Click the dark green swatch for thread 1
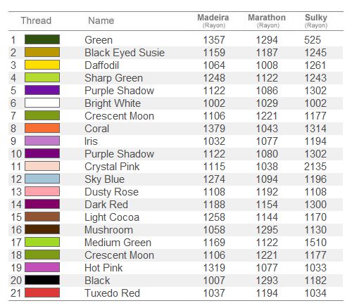 tap(42, 39)
